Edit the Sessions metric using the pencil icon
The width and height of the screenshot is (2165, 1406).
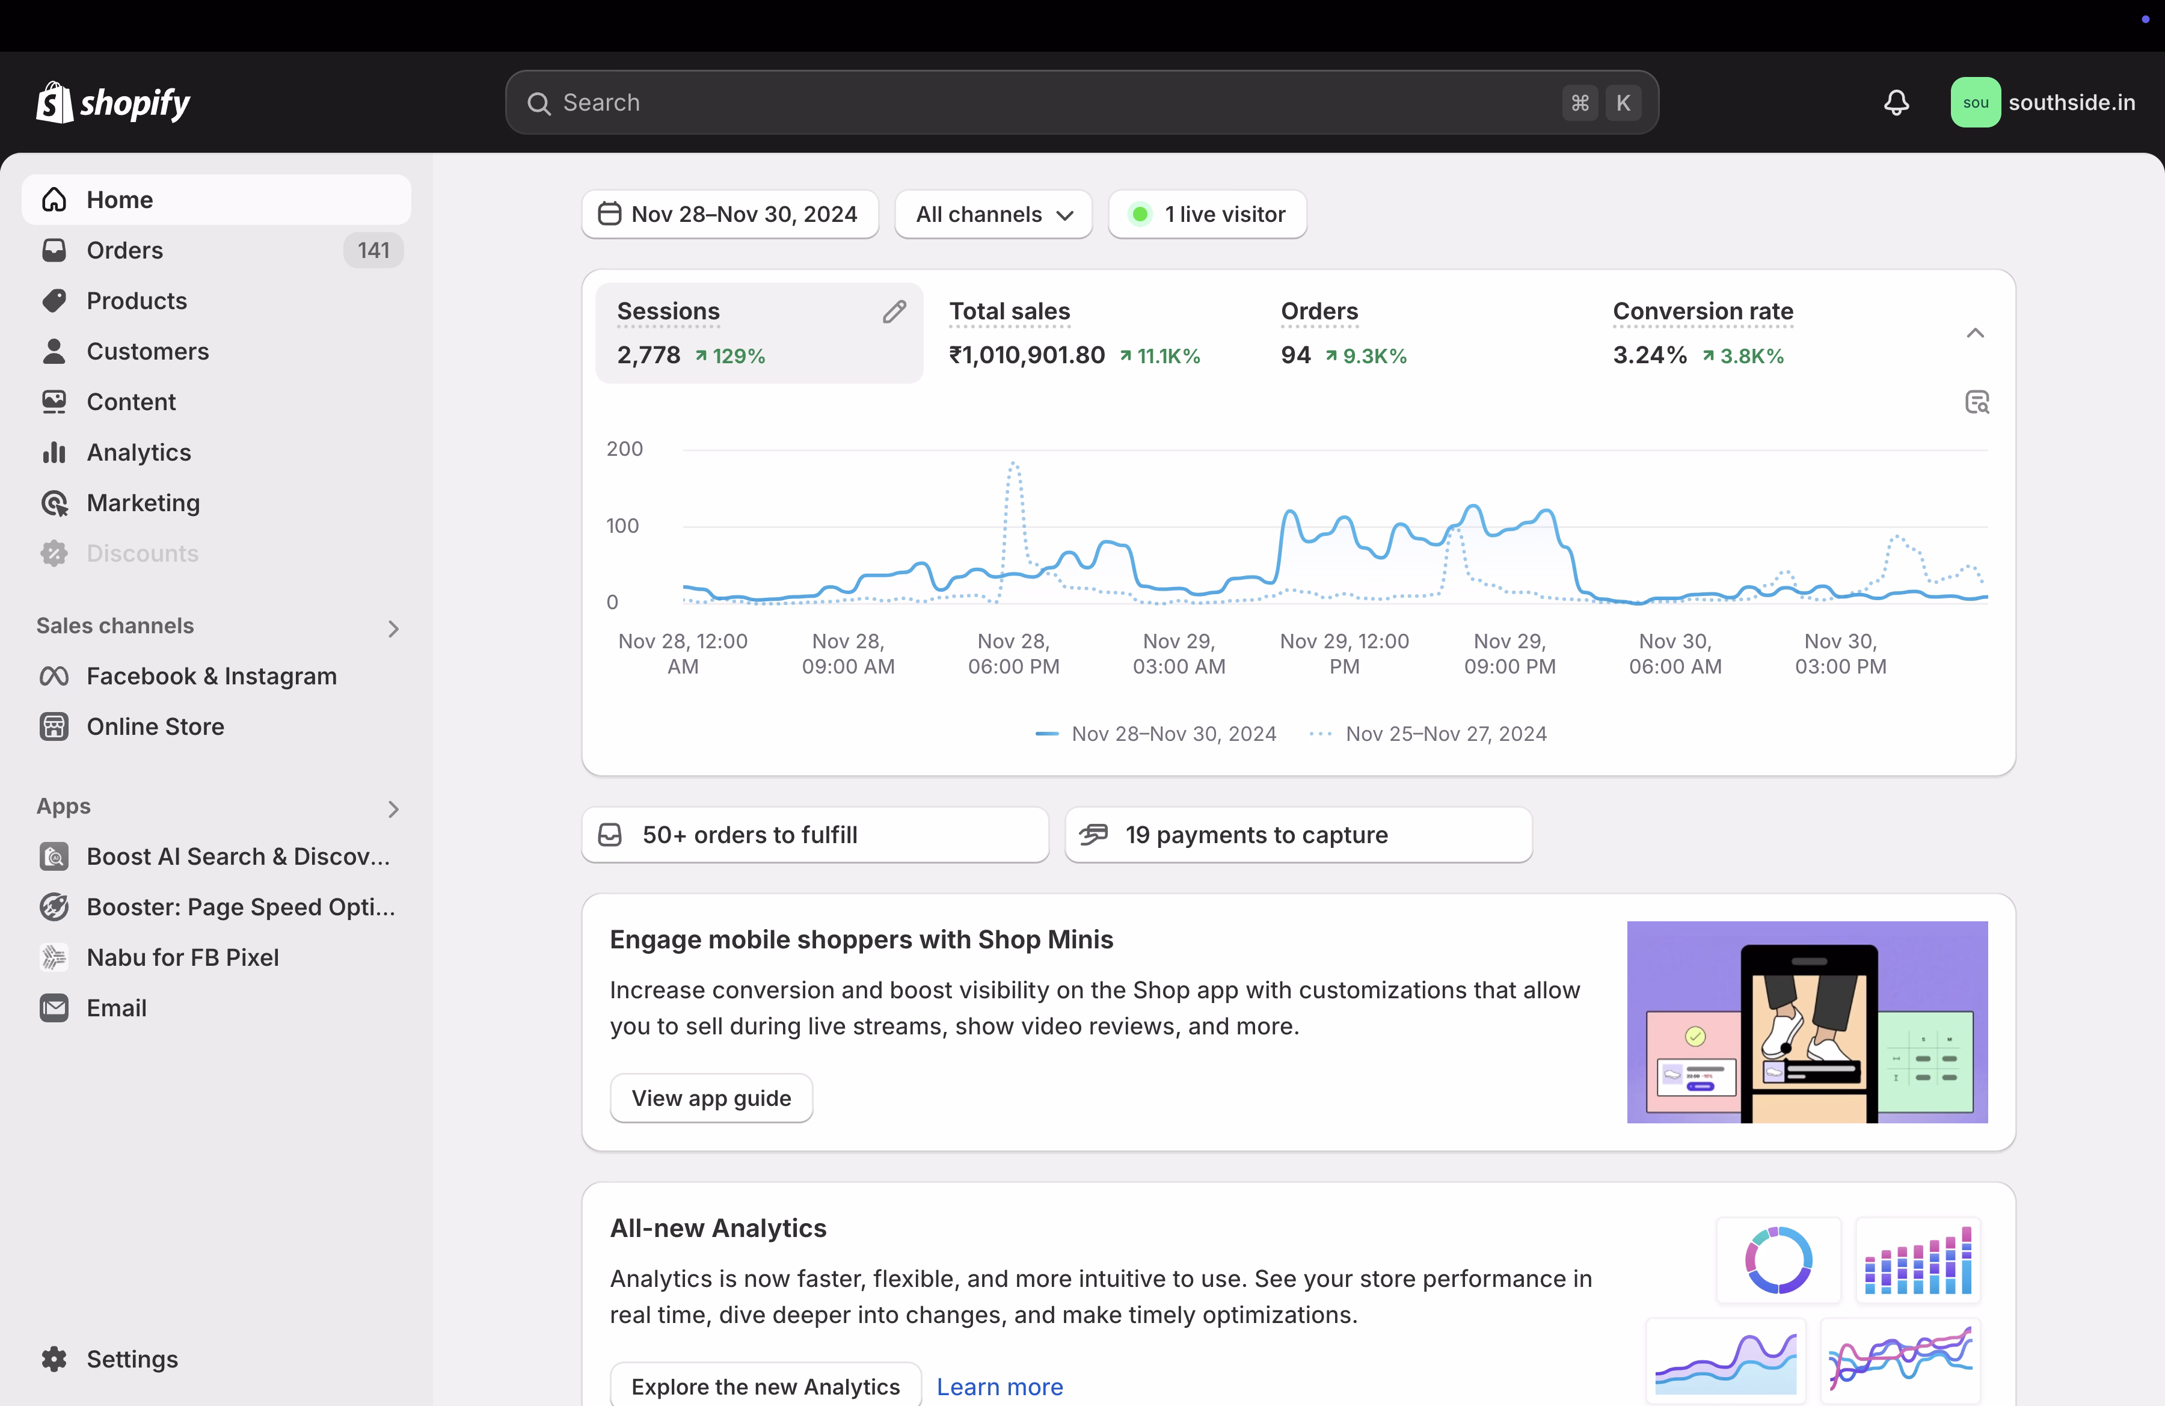894,311
